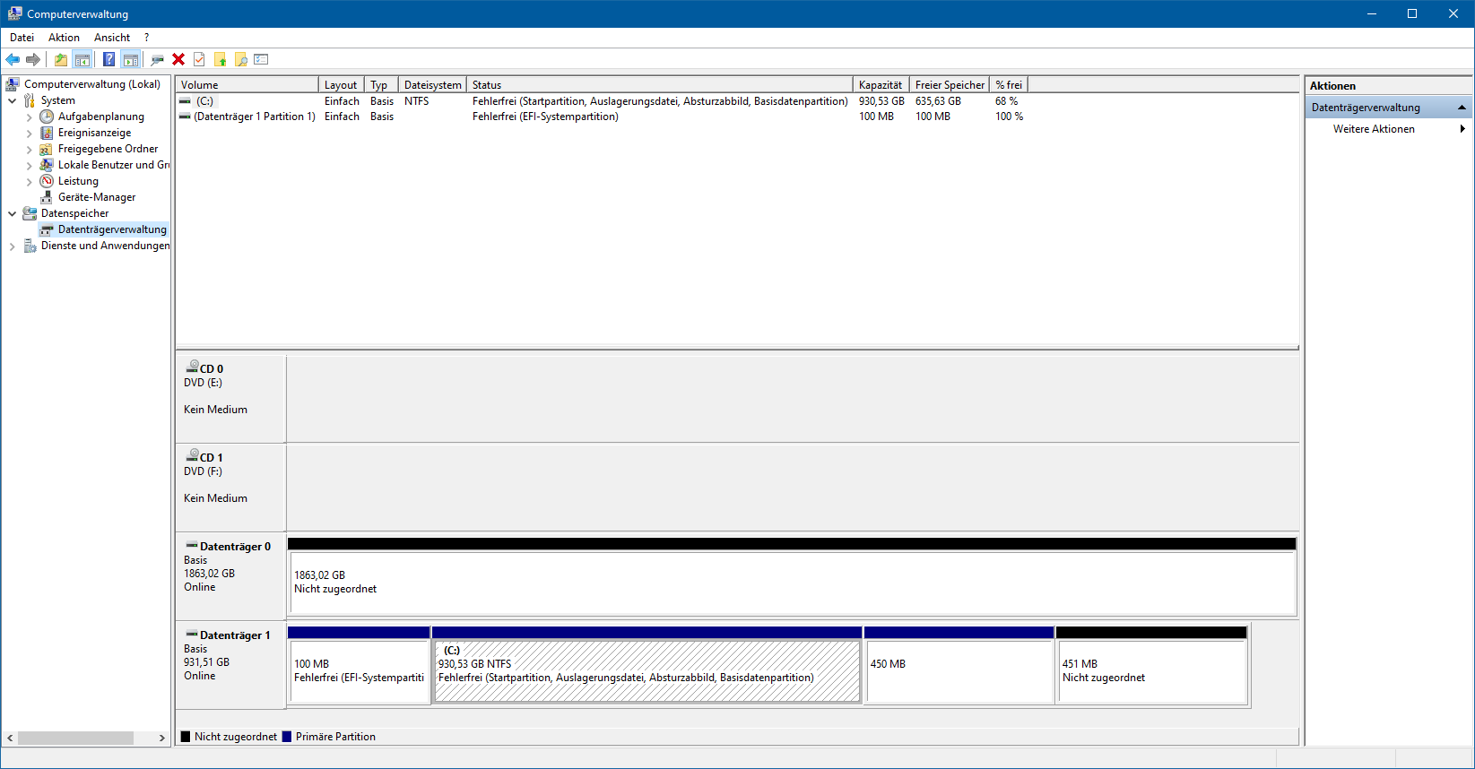Open the ? help menu

(146, 38)
